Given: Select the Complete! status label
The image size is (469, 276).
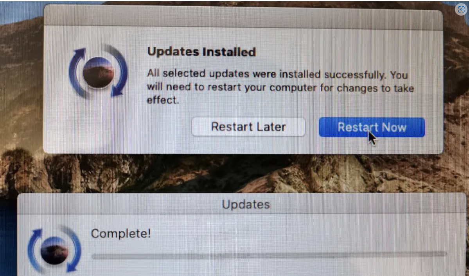Looking at the screenshot, I should click(121, 233).
